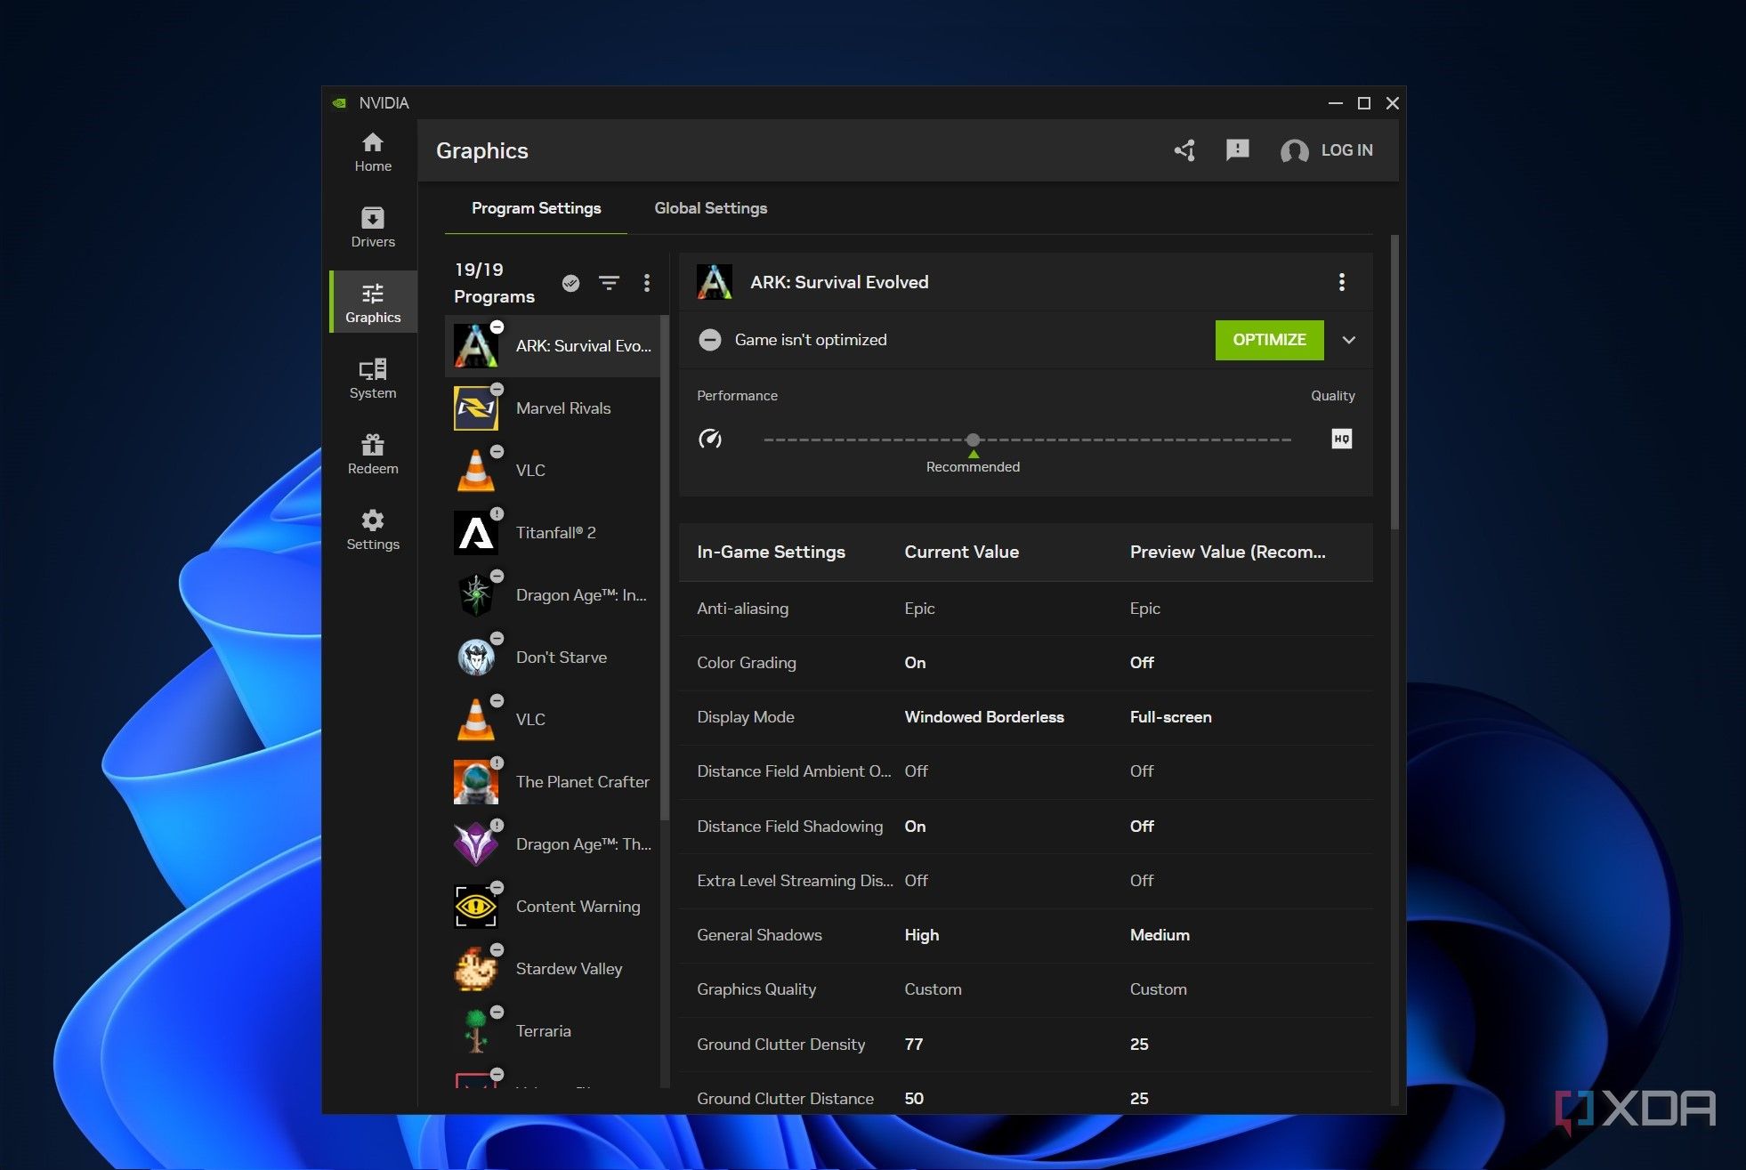
Task: Click the performance-quality slider handle
Action: [x=973, y=440]
